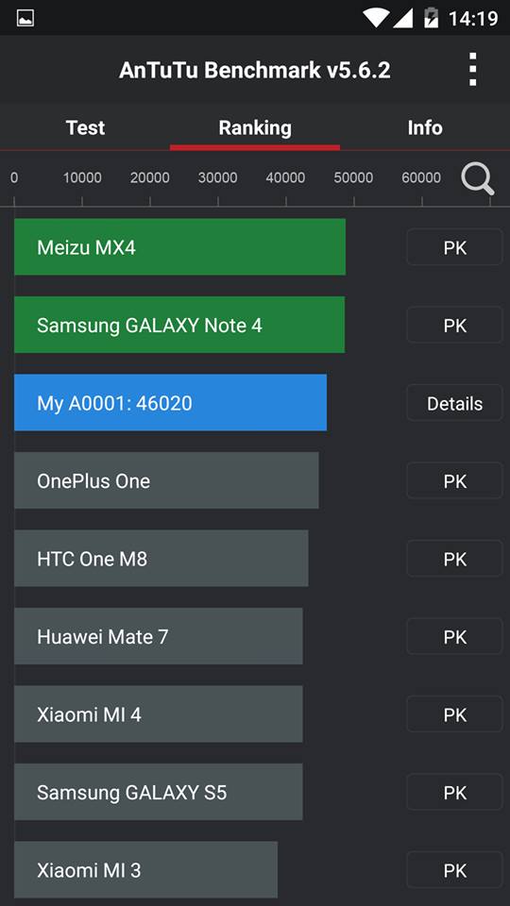Screen dimensions: 510x906
Task: Tap the cellular signal icon
Action: [x=402, y=18]
